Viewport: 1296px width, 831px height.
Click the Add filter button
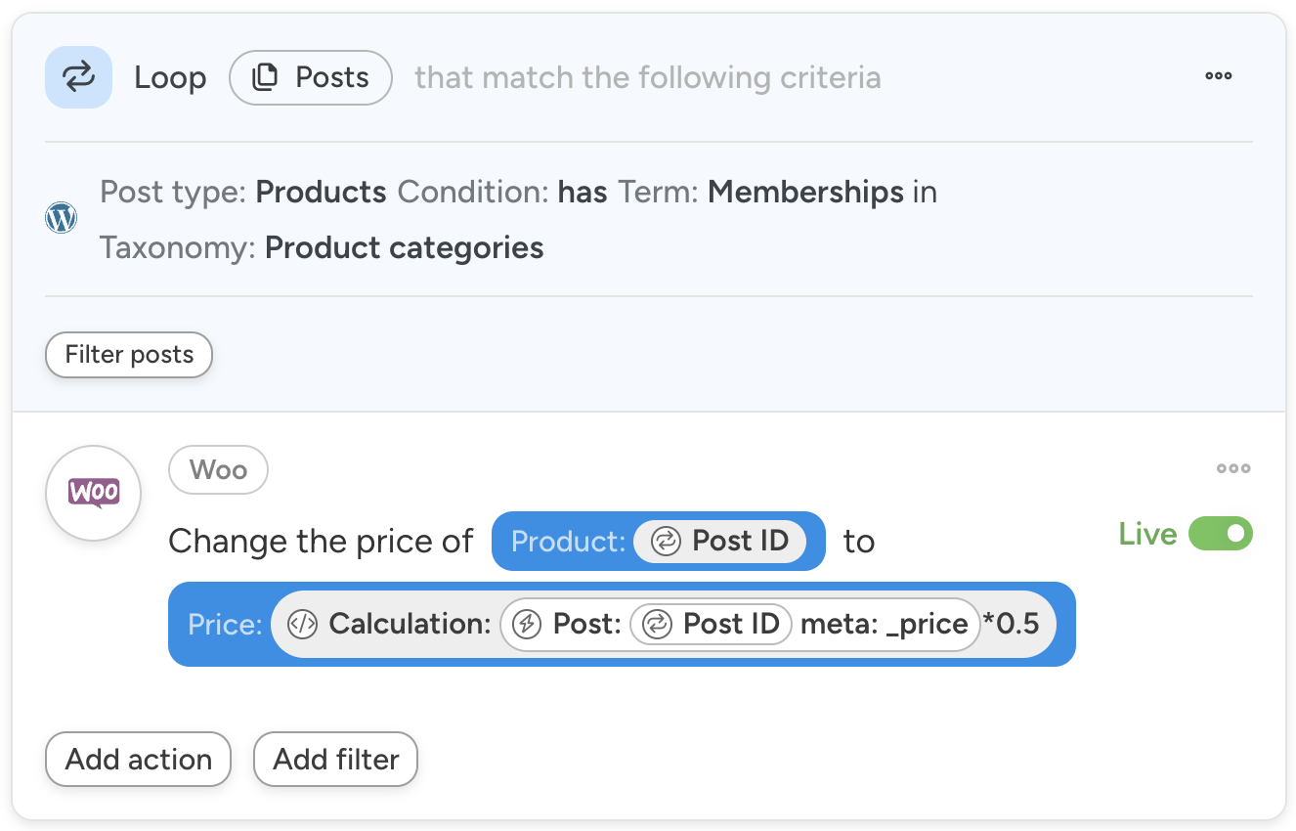[335, 760]
